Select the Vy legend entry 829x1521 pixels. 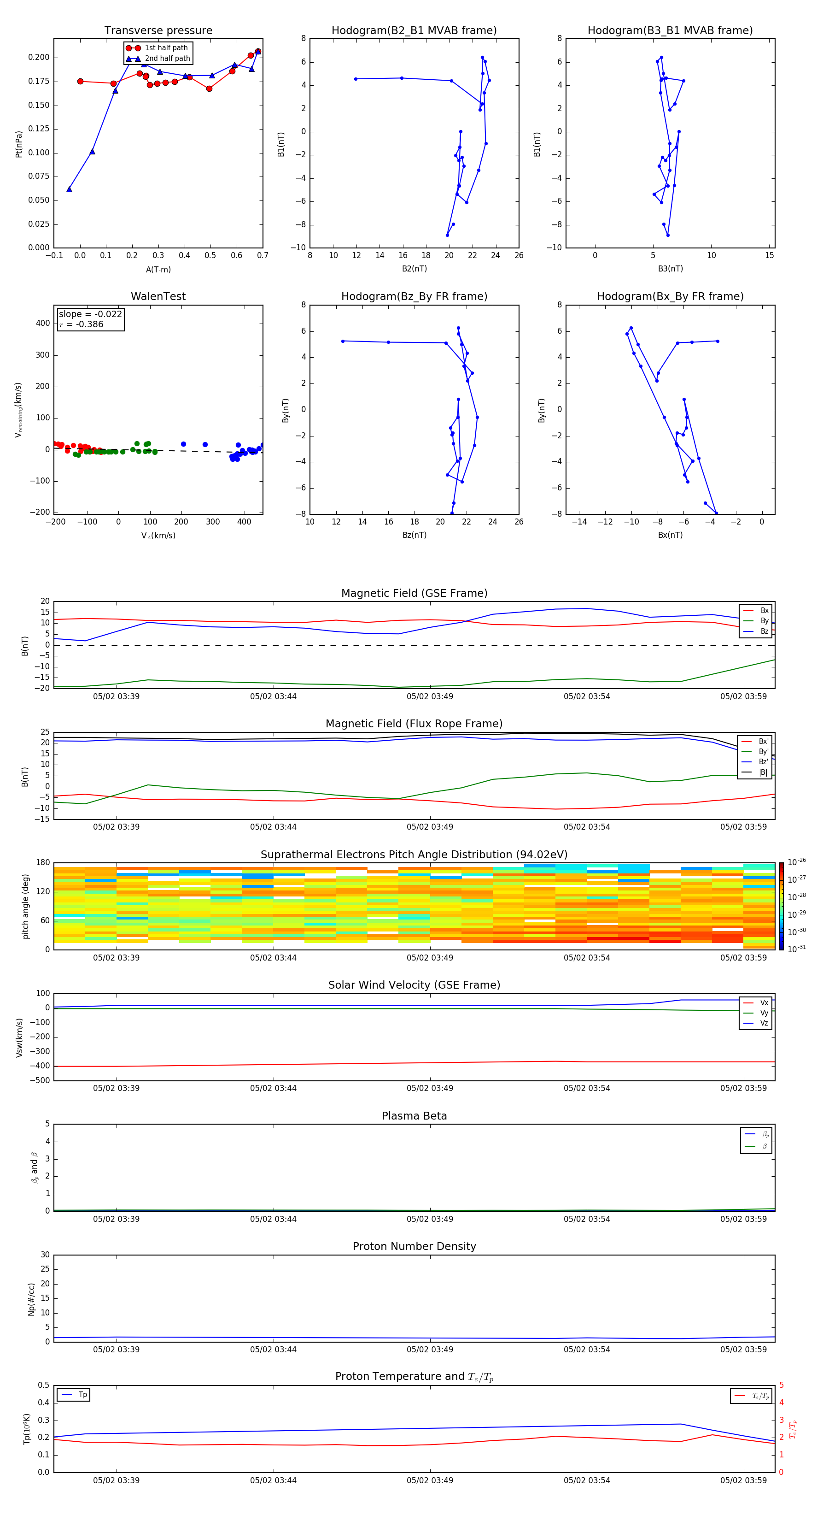coord(756,1013)
